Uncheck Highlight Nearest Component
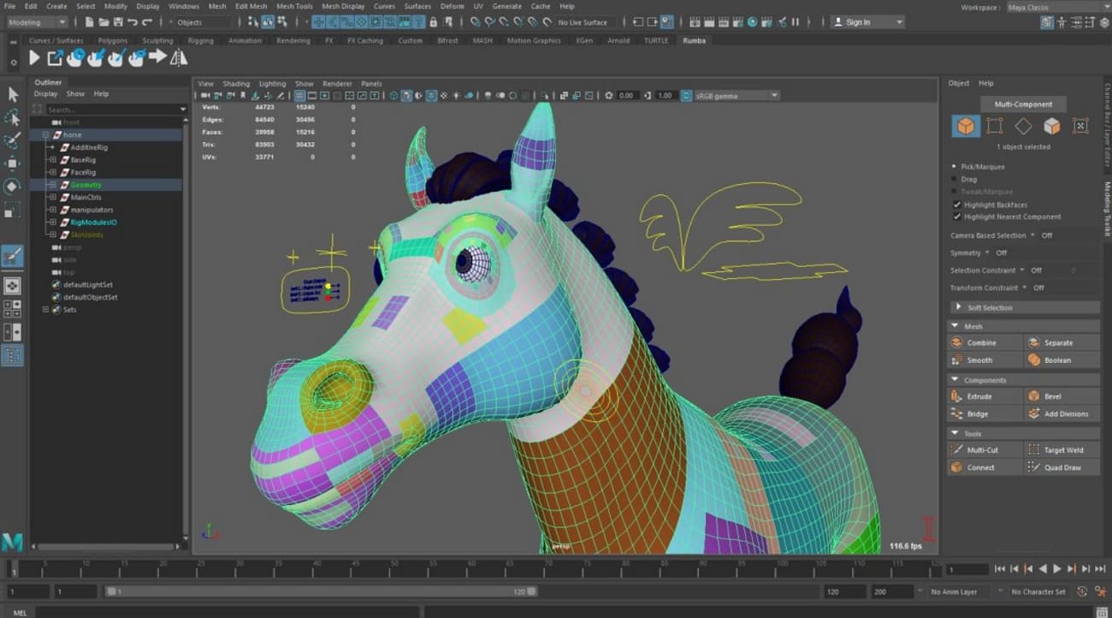Image resolution: width=1112 pixels, height=618 pixels. pyautogui.click(x=957, y=217)
